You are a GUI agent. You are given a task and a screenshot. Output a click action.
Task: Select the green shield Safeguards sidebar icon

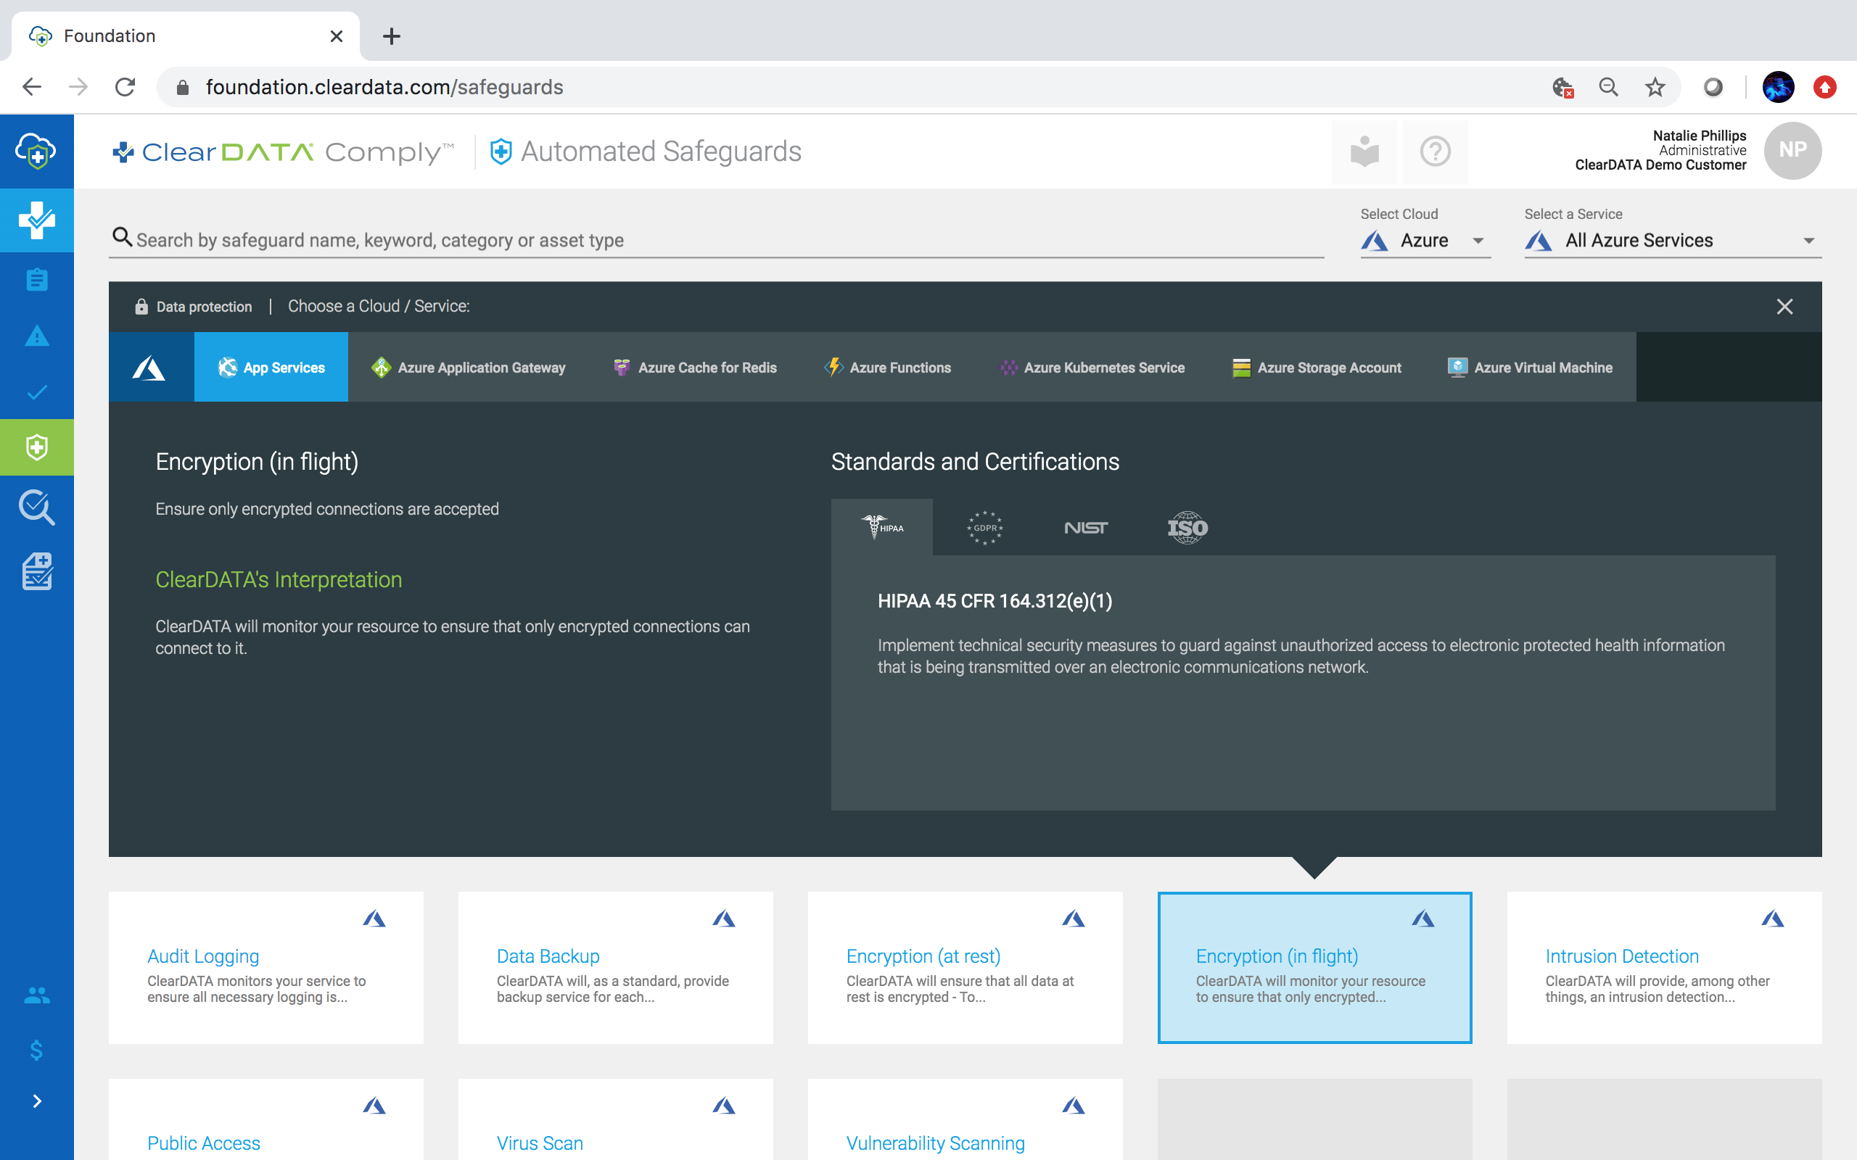tap(37, 447)
